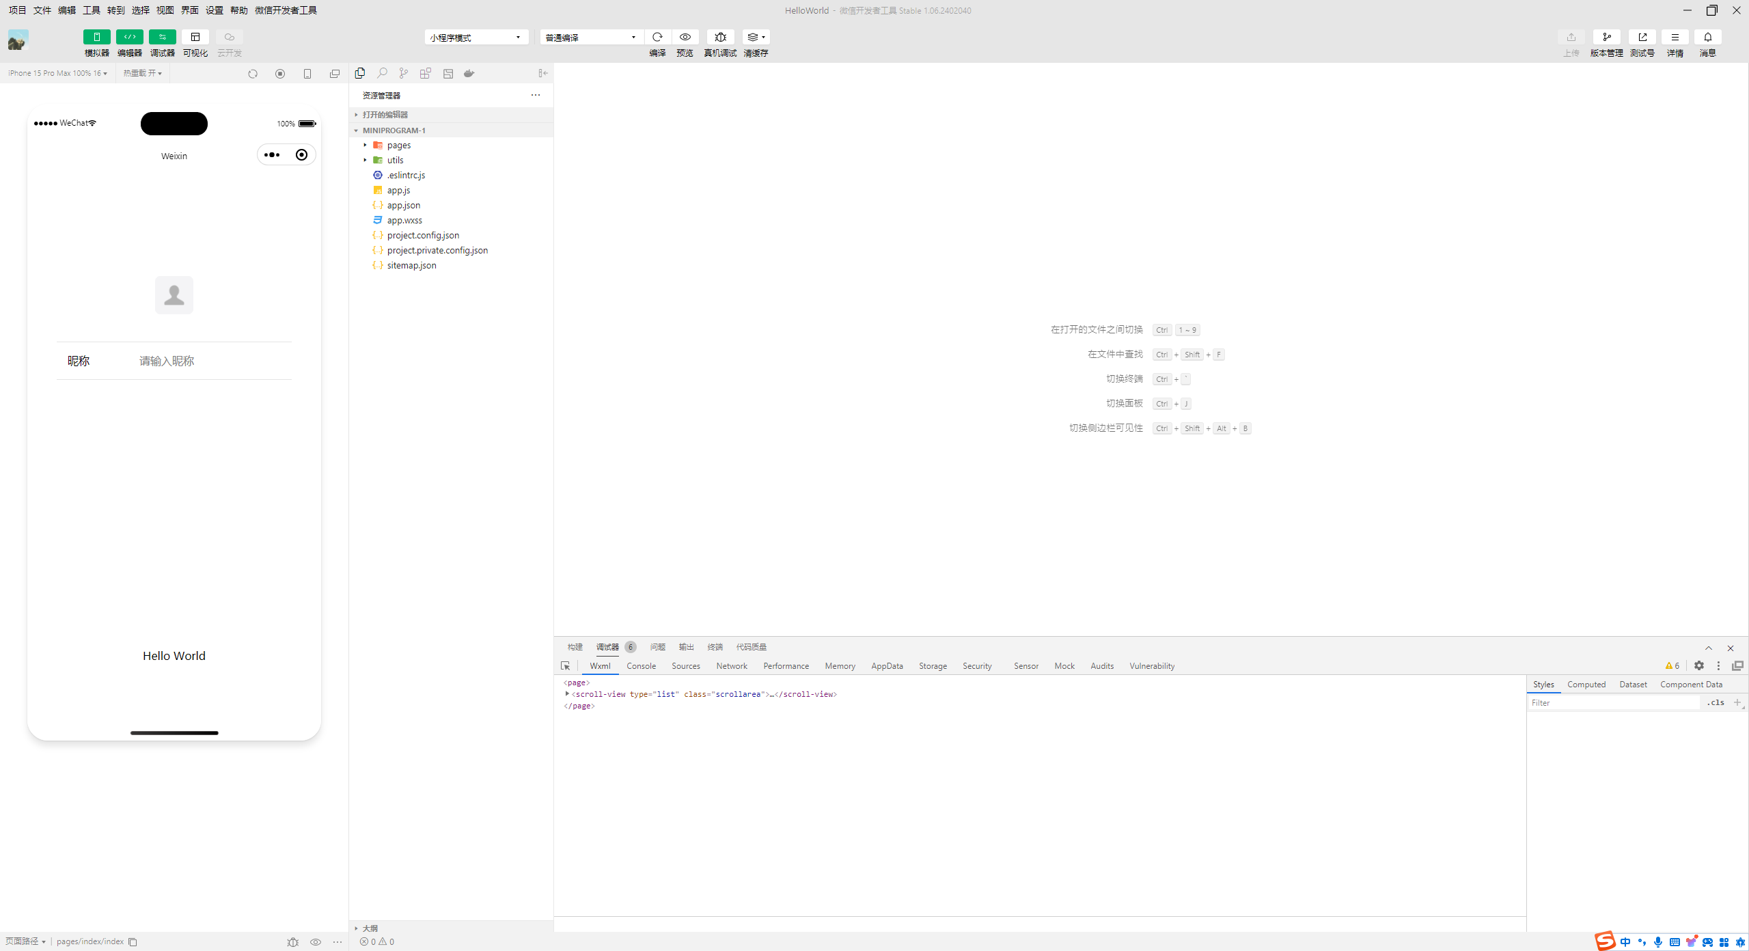Switch to the Computed styles tab
The height and width of the screenshot is (951, 1749).
pos(1586,685)
